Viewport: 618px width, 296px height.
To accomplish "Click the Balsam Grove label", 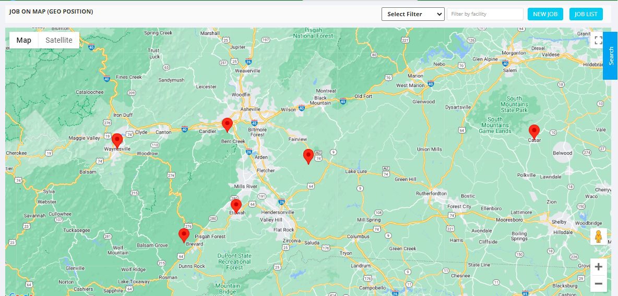I will [x=152, y=245].
